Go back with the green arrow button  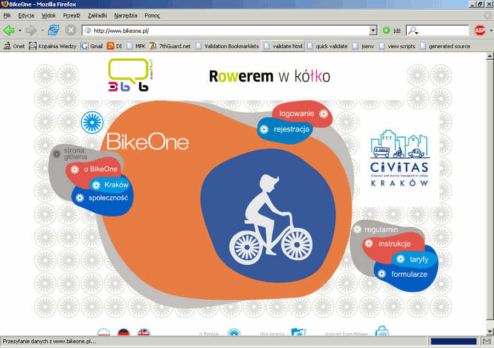[9, 31]
